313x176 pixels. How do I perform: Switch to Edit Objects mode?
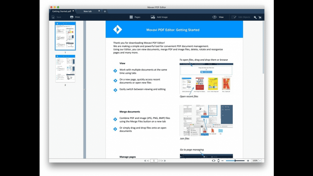click(x=241, y=17)
